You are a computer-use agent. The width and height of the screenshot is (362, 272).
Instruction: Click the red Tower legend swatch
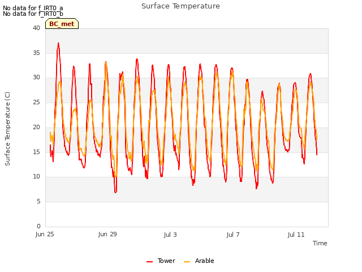149,262
